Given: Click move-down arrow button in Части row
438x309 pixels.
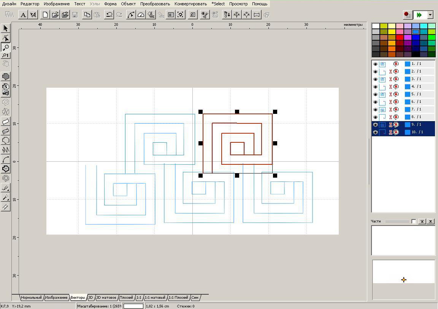Looking at the screenshot, I should pos(431,221).
